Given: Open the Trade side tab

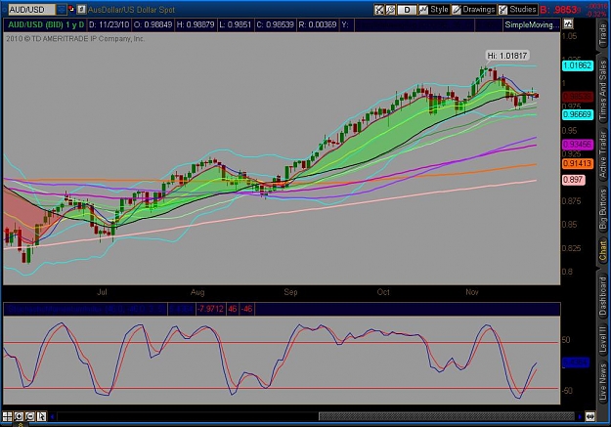Looking at the screenshot, I should 603,34.
